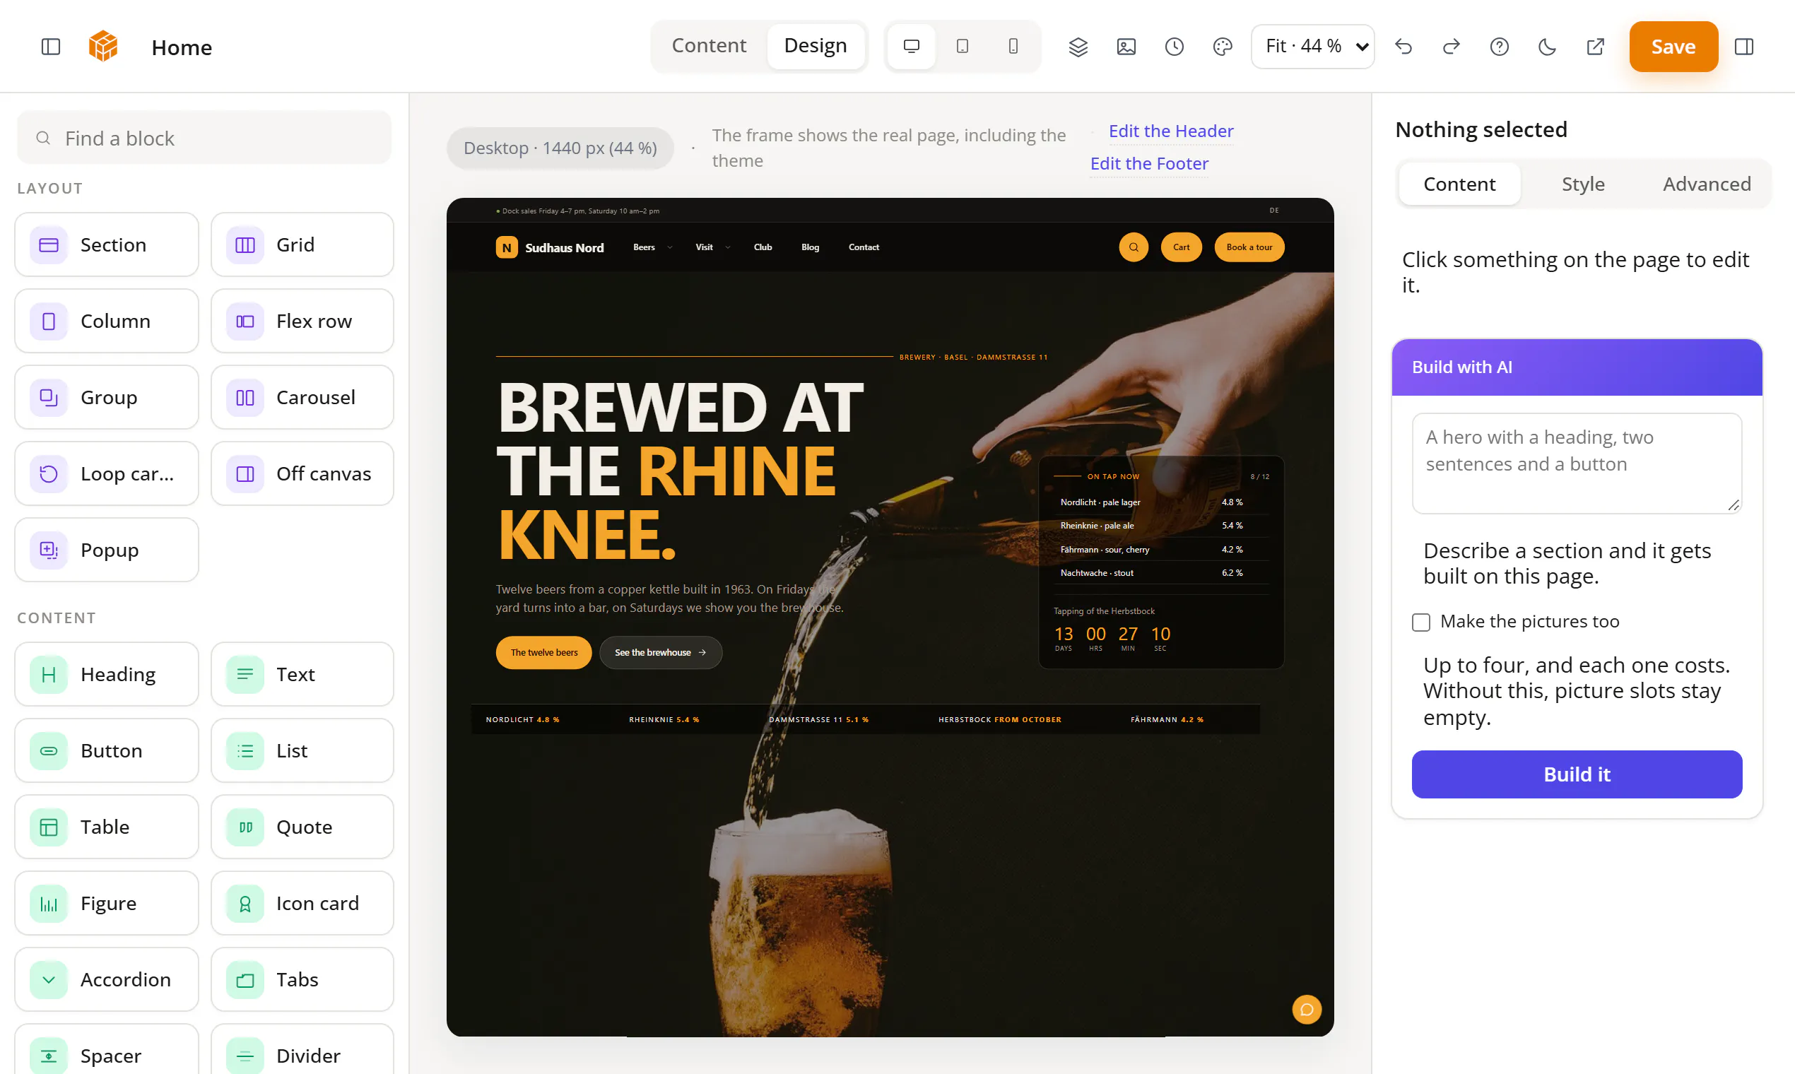Open help question mark icon
The width and height of the screenshot is (1795, 1074).
click(1499, 47)
